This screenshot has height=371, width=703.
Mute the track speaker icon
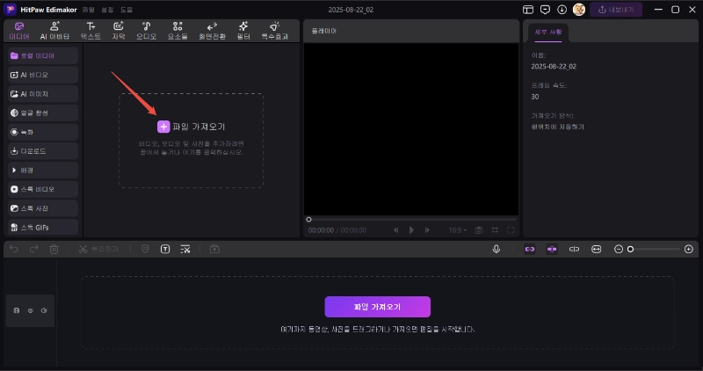[44, 310]
